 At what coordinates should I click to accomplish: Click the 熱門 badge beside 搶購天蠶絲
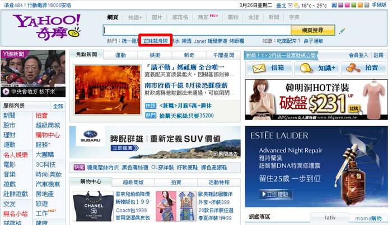pos(151,116)
